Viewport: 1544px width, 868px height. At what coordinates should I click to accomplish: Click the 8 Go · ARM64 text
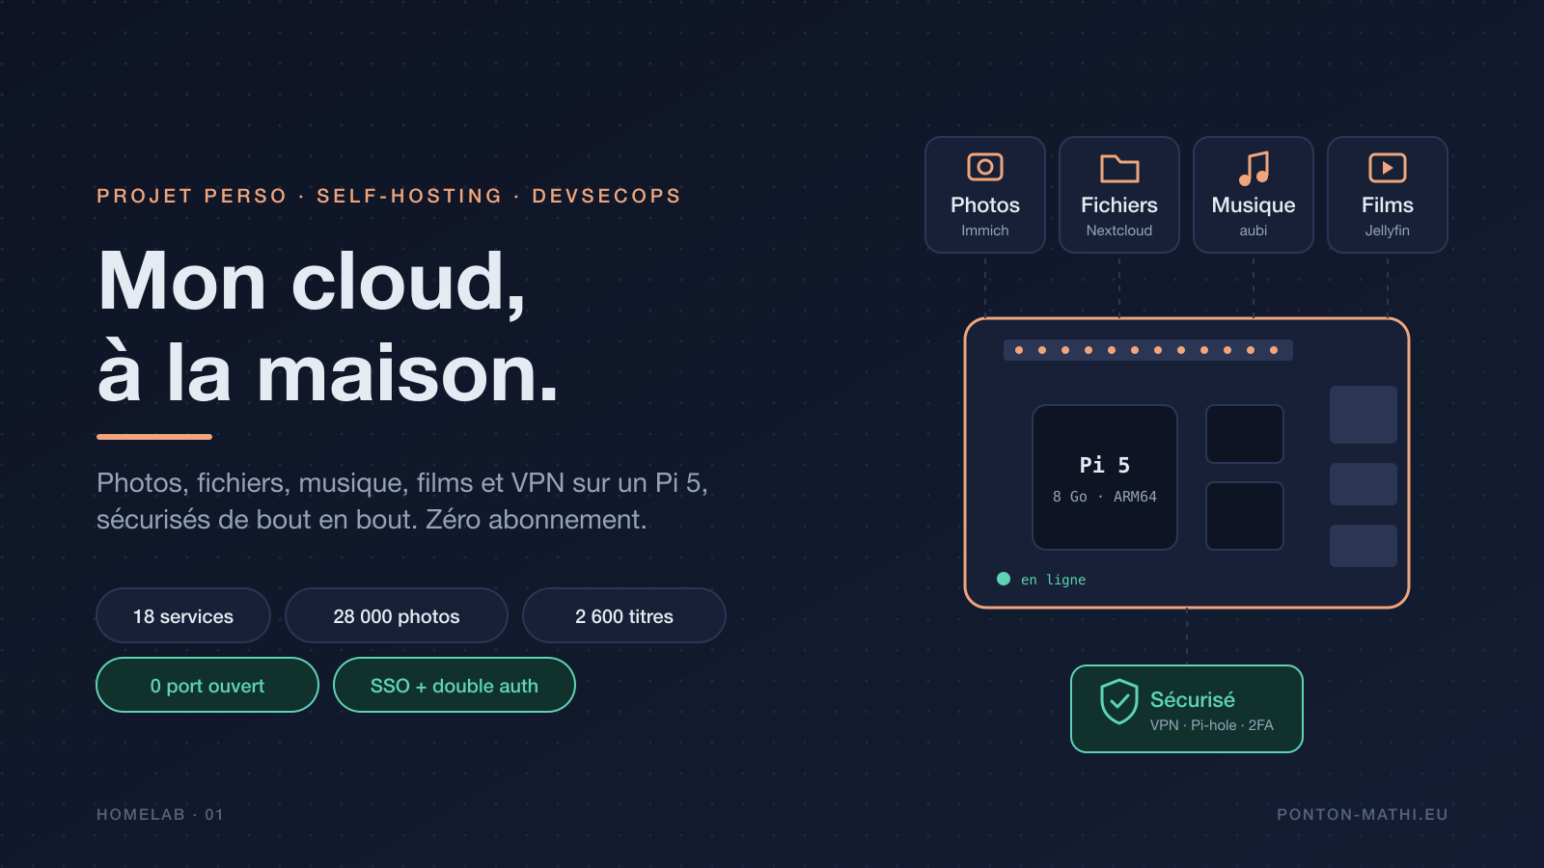pyautogui.click(x=1105, y=497)
